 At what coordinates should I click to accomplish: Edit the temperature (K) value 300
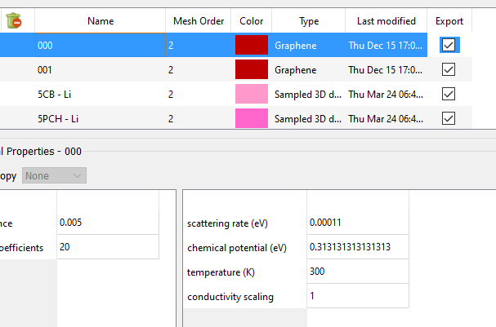(357, 272)
